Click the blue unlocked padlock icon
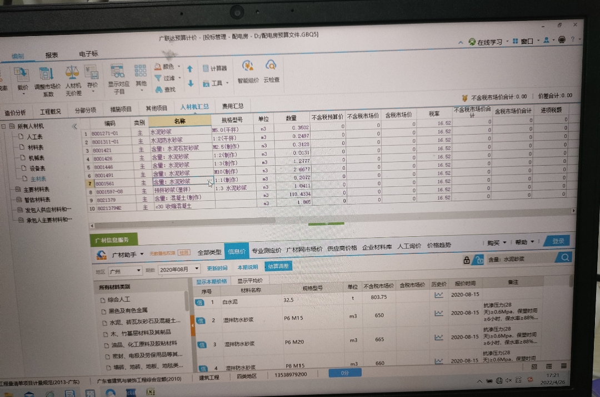 (x=479, y=261)
